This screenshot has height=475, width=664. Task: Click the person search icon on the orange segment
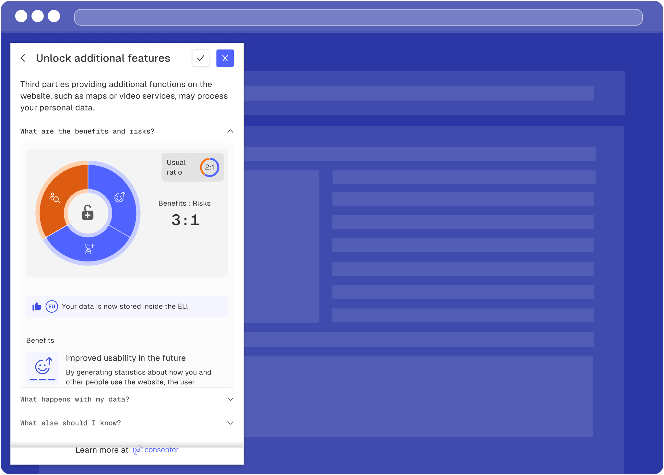54,198
